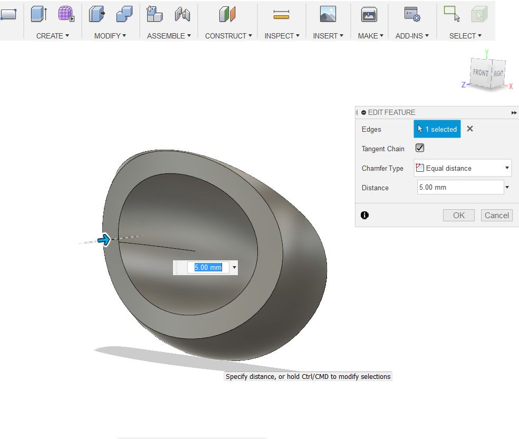Open the dropdown beside the on-canvas distance box
This screenshot has height=439, width=519.
coord(234,268)
